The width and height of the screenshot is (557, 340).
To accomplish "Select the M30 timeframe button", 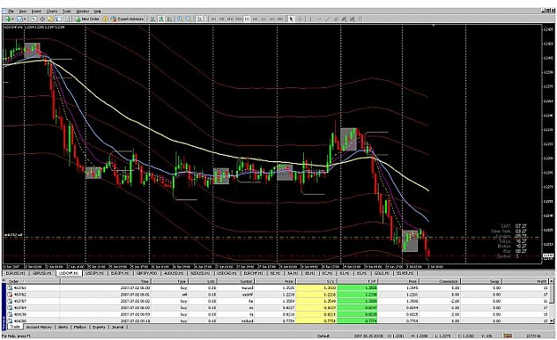I will 238,19.
